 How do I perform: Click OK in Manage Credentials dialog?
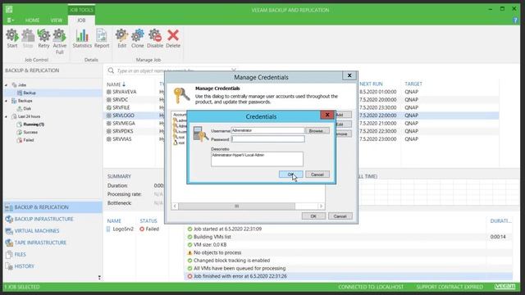coord(313,216)
